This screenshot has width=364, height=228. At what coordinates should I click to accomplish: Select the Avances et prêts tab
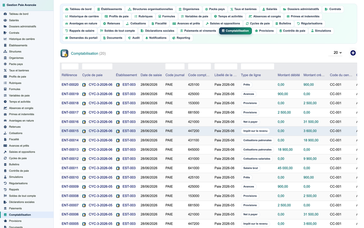pyautogui.click(x=186, y=23)
